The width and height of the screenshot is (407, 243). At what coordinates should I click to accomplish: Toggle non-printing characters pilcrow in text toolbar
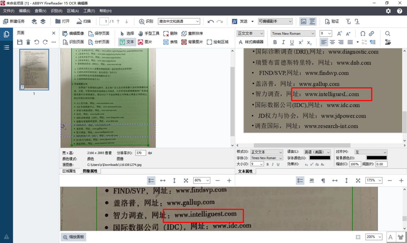[x=373, y=42]
